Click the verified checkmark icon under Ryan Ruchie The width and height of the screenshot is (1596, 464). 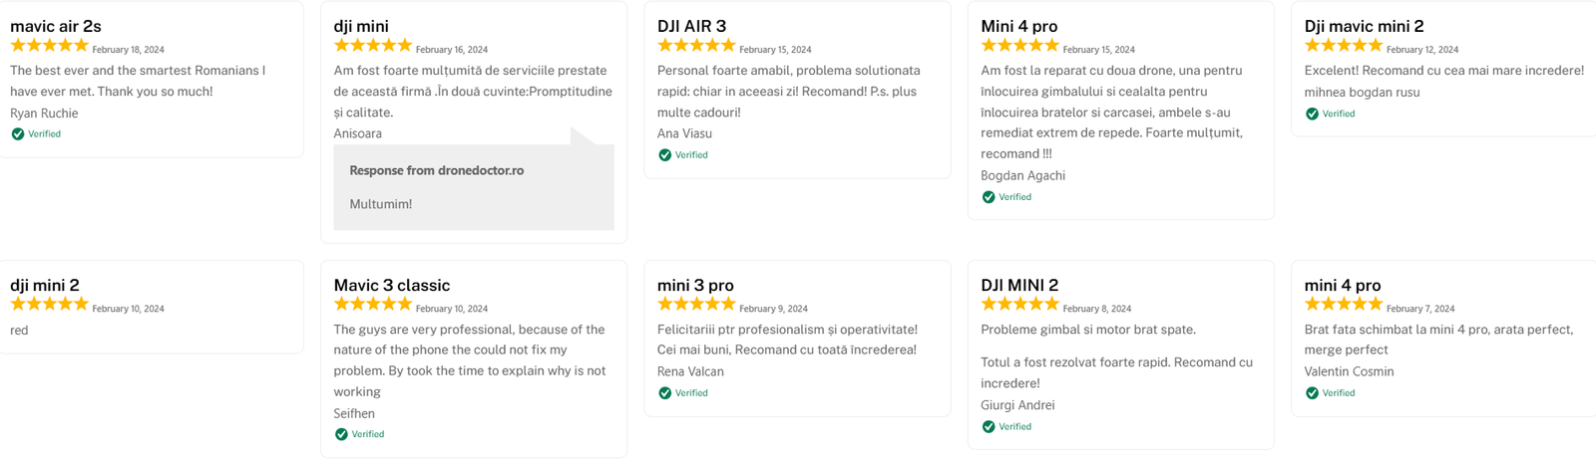tap(18, 134)
